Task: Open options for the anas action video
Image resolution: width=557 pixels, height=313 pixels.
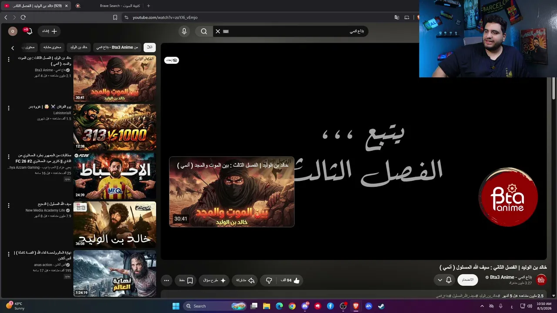Action: click(8, 254)
